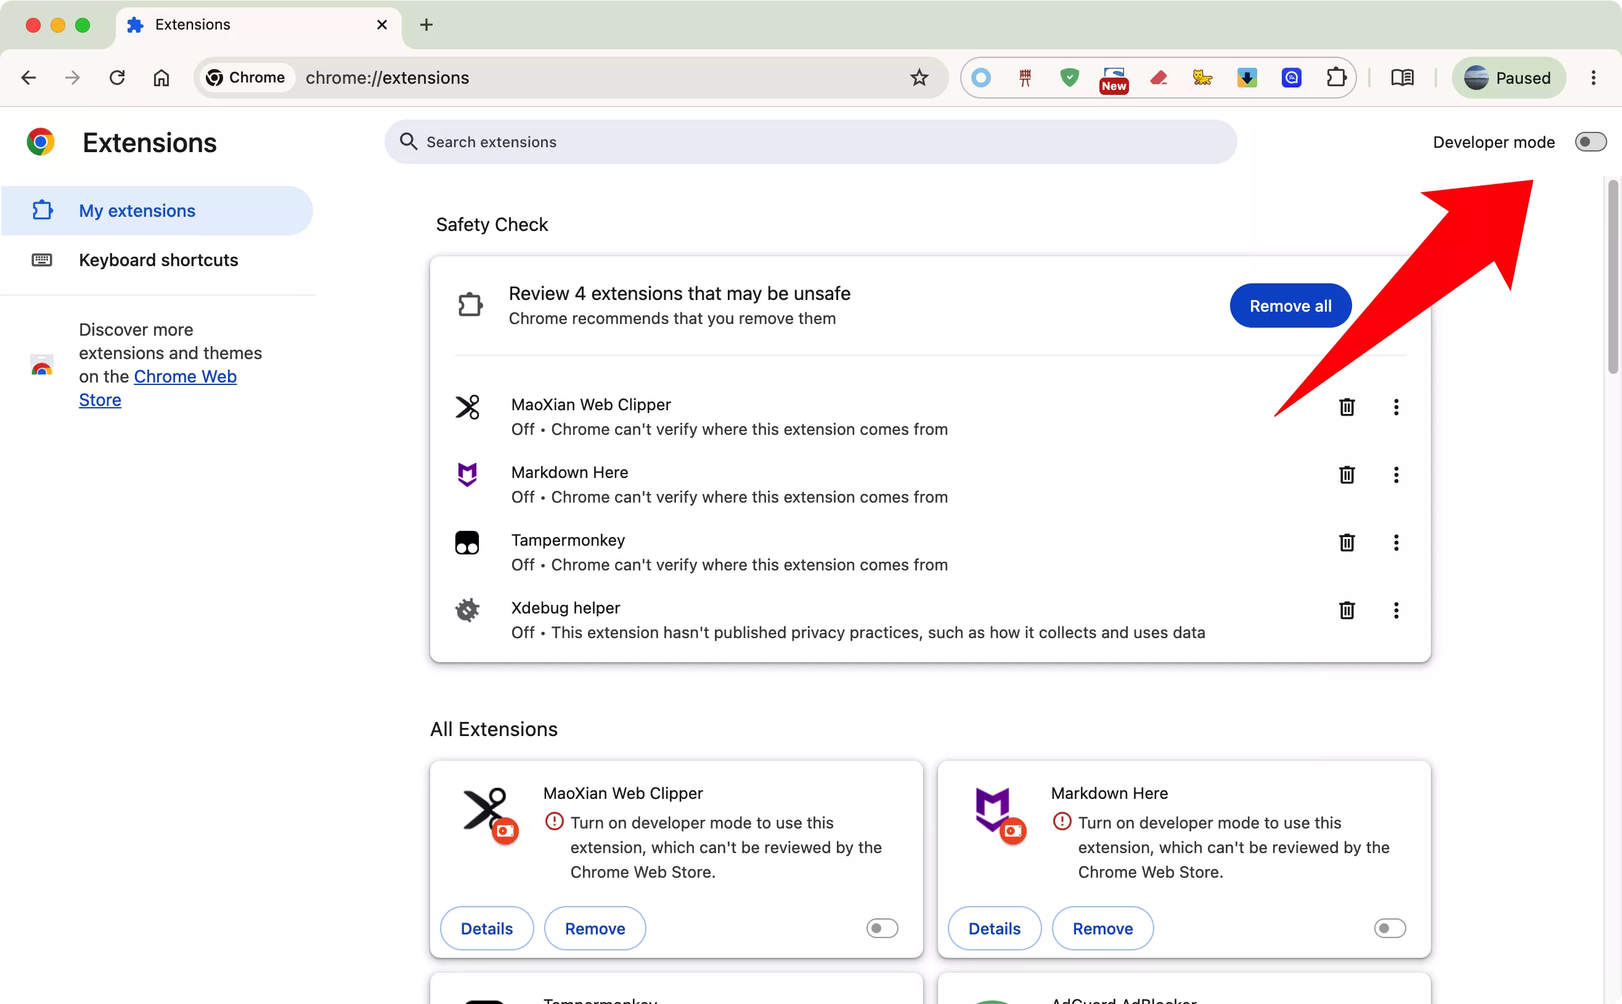
Task: Select Keyboard shortcuts in sidebar
Action: (x=157, y=260)
